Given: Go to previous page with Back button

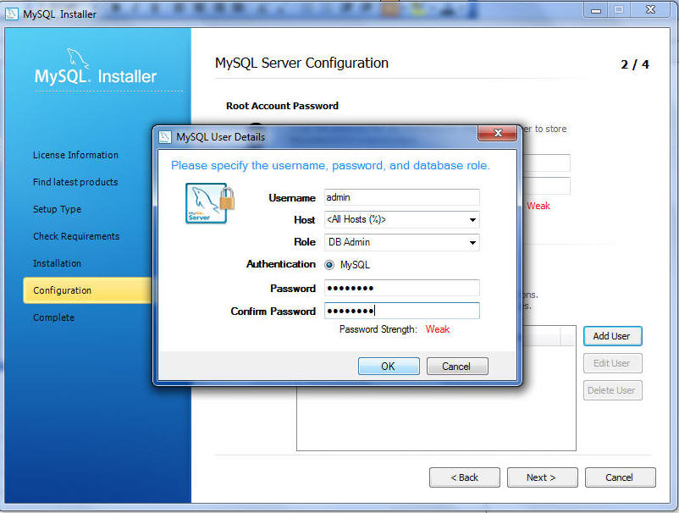Looking at the screenshot, I should tap(465, 477).
